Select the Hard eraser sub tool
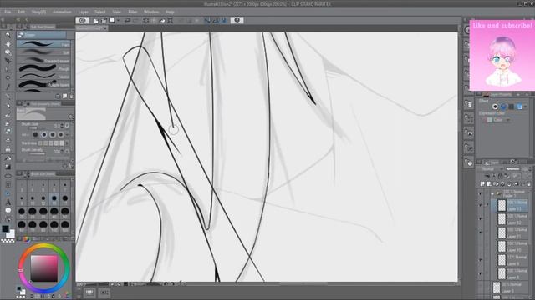The image size is (535, 300). click(43, 44)
